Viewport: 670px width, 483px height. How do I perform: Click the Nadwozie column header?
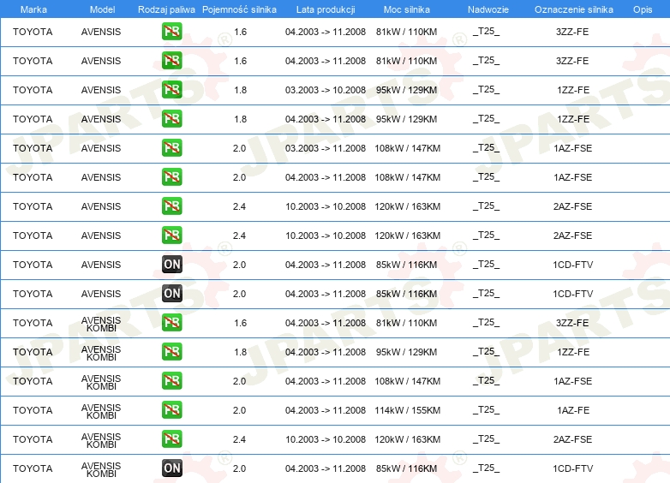pos(488,9)
